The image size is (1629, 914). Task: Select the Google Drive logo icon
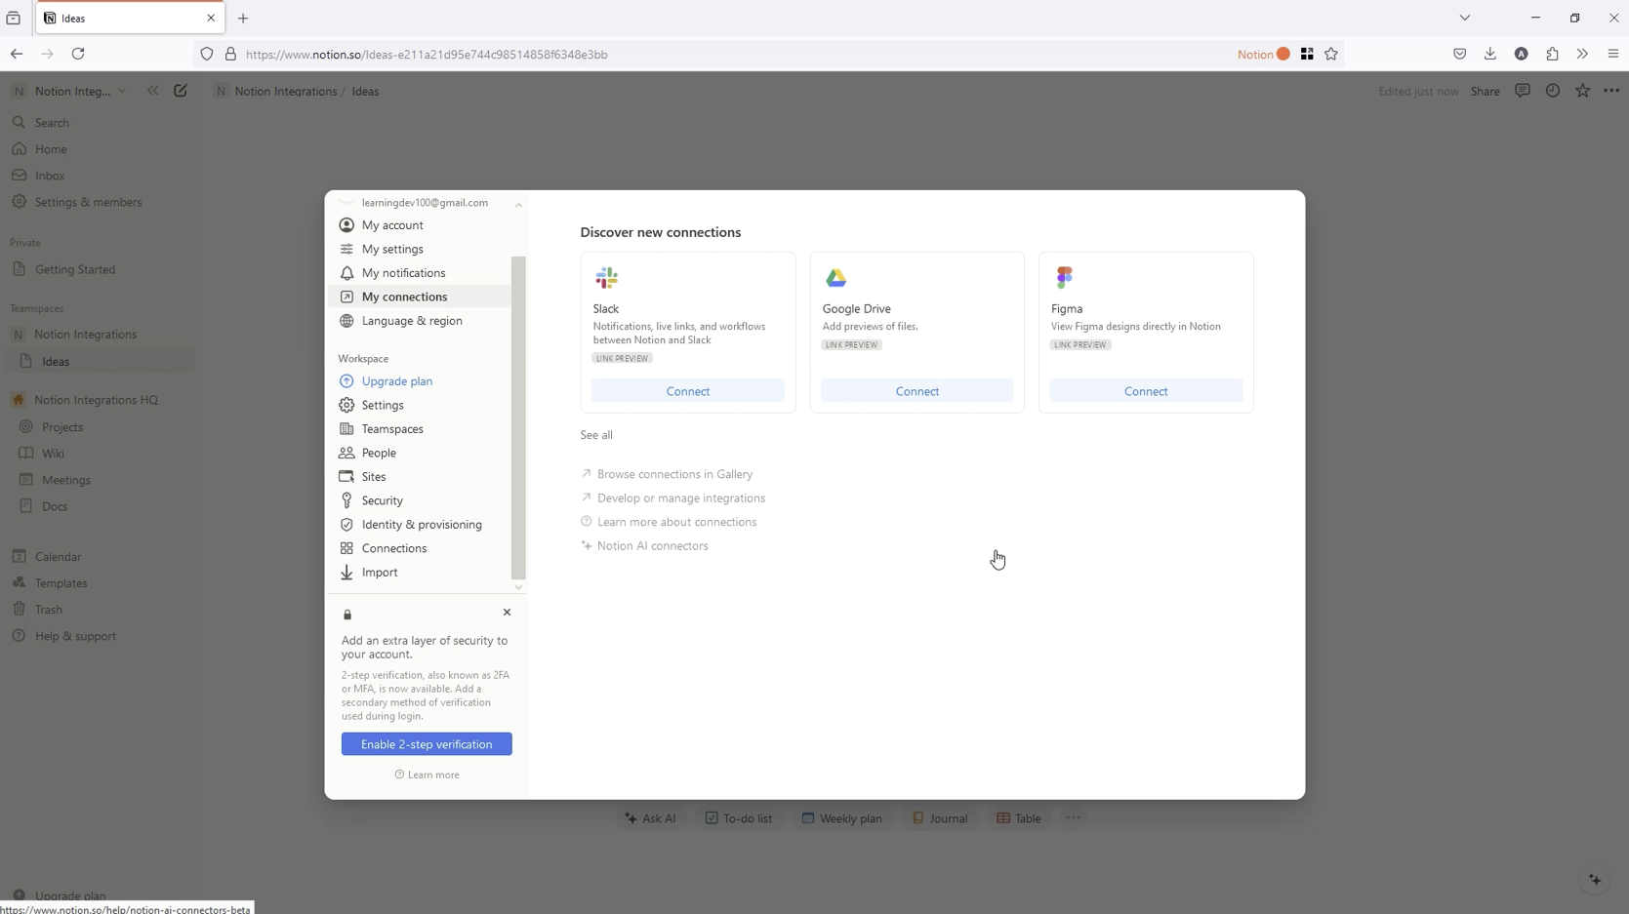point(835,278)
